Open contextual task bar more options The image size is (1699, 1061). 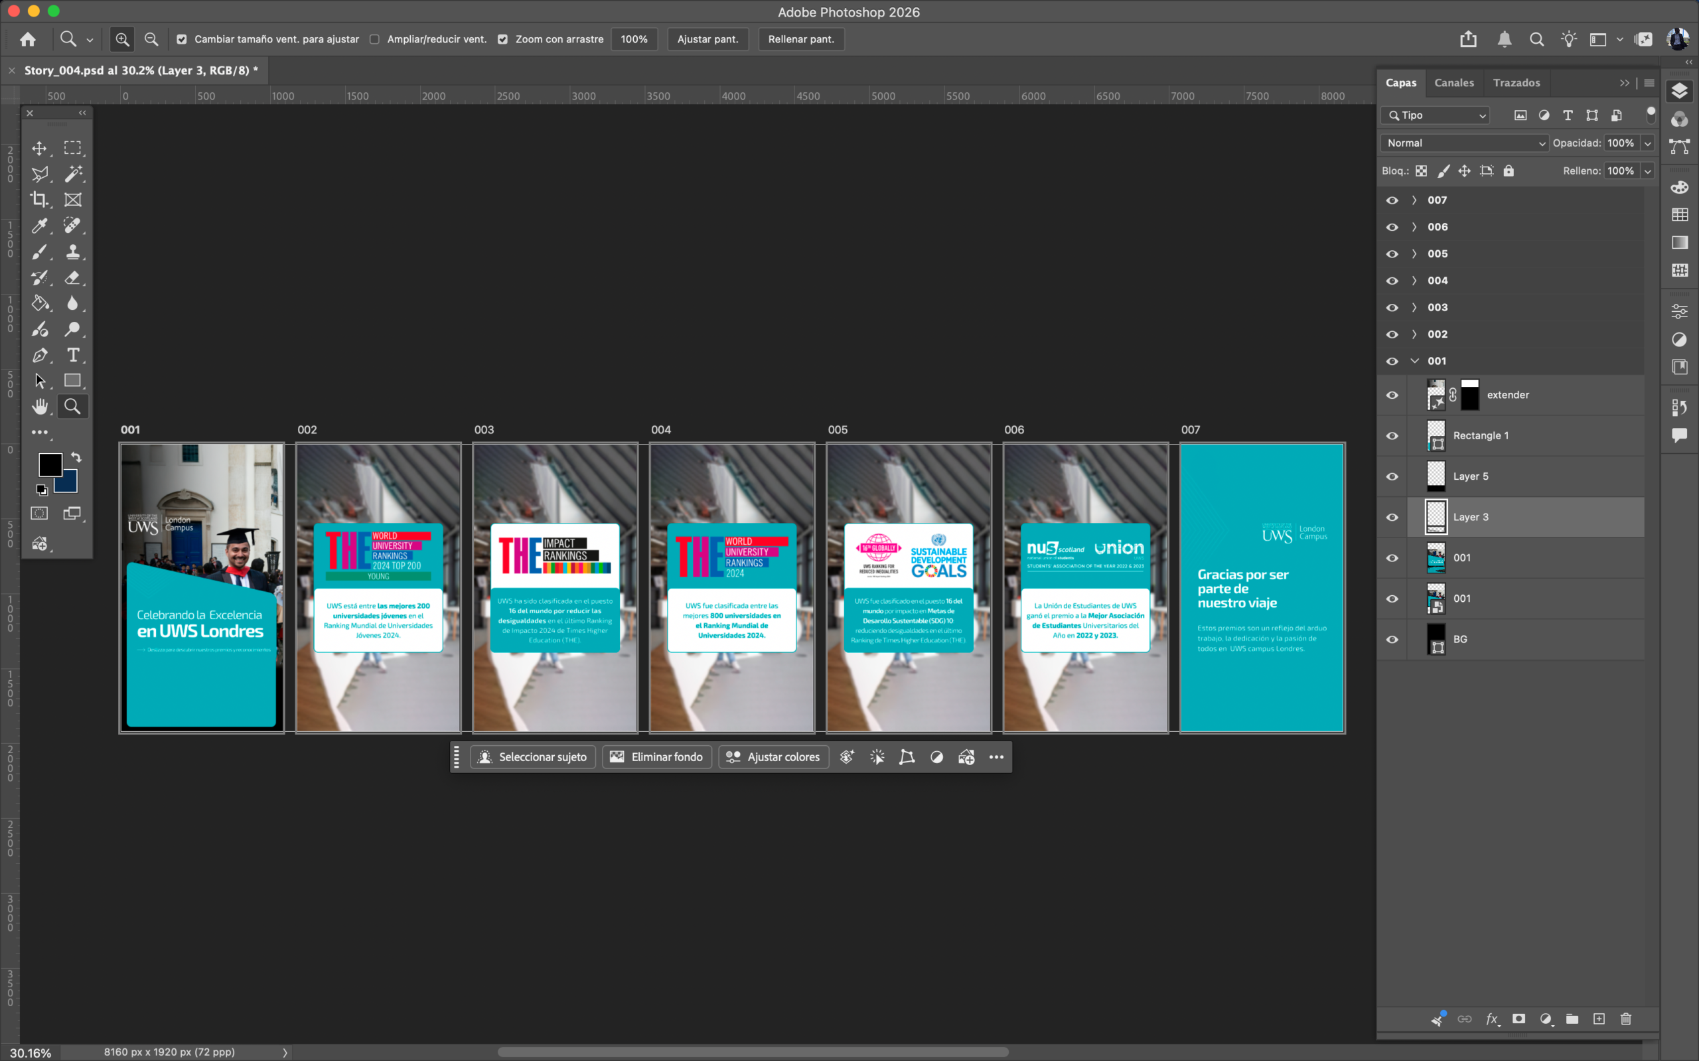click(996, 757)
